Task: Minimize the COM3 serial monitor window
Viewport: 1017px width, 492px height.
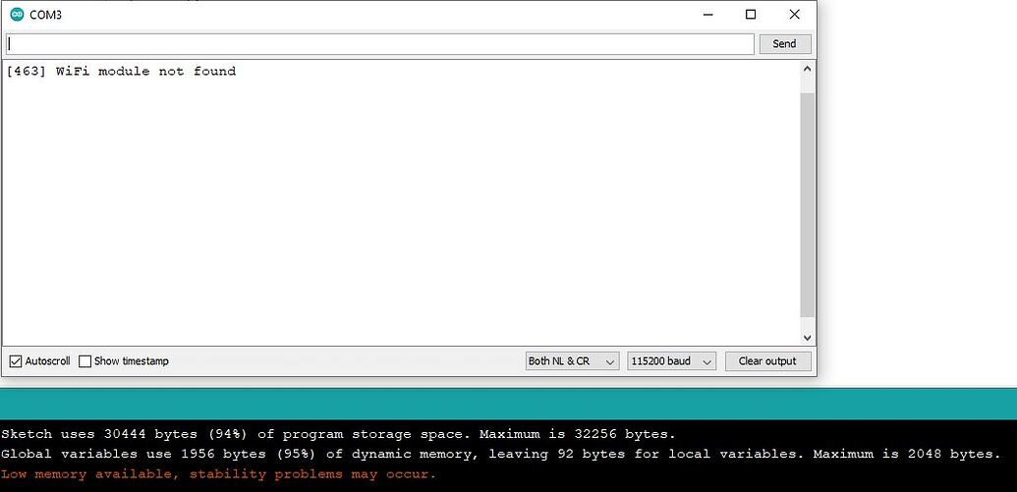Action: [x=707, y=15]
